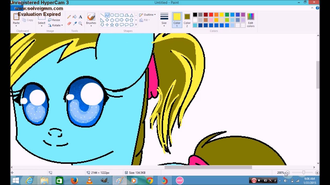
Task: Pick the pink (rose) color swatch
Action: click(211, 20)
